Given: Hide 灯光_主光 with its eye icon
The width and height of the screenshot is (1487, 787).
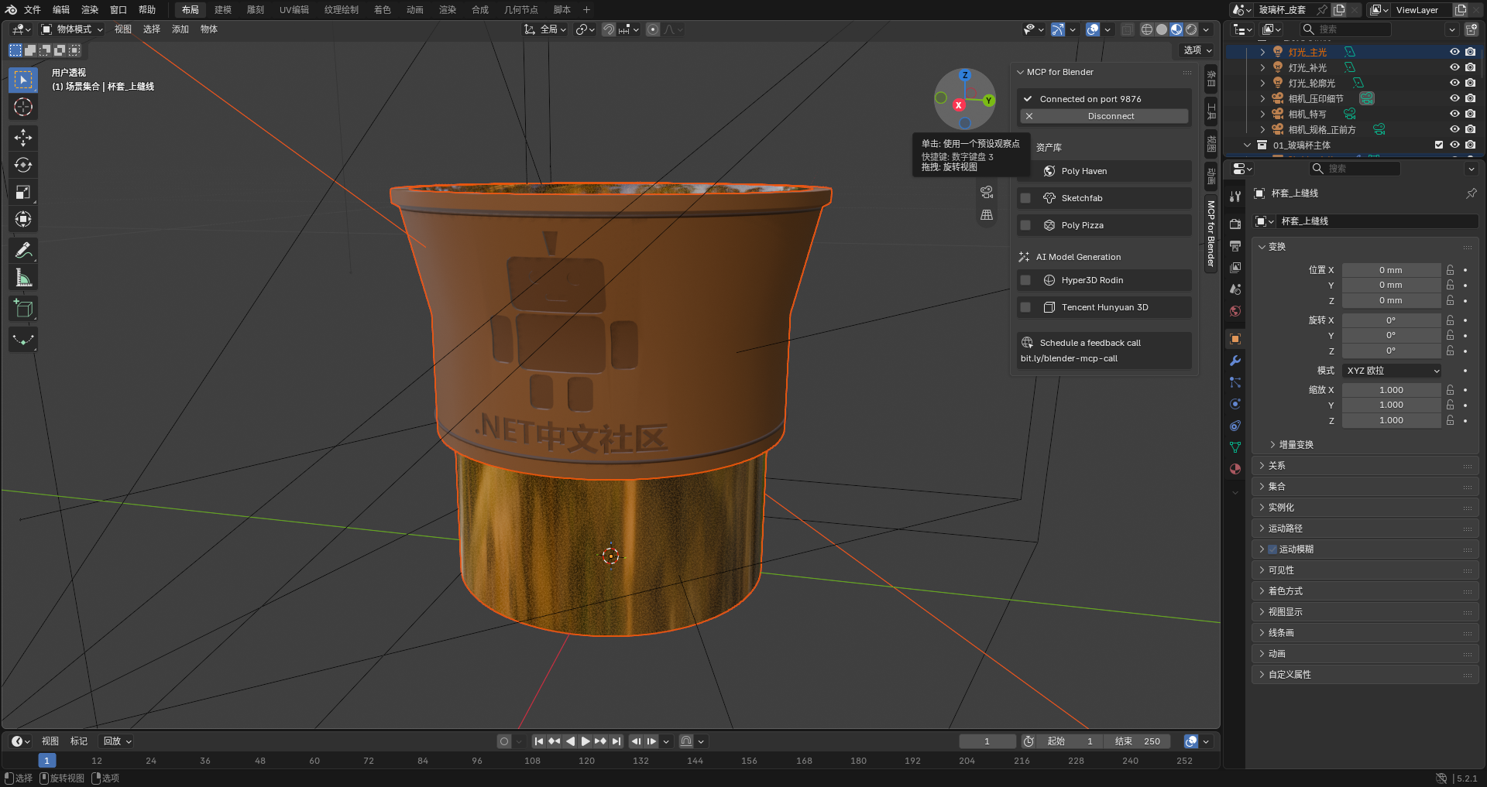Looking at the screenshot, I should point(1454,52).
